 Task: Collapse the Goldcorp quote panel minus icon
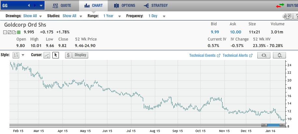click(x=5, y=32)
